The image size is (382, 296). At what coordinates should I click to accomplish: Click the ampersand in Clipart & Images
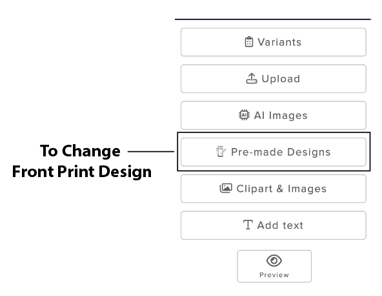tap(280, 189)
